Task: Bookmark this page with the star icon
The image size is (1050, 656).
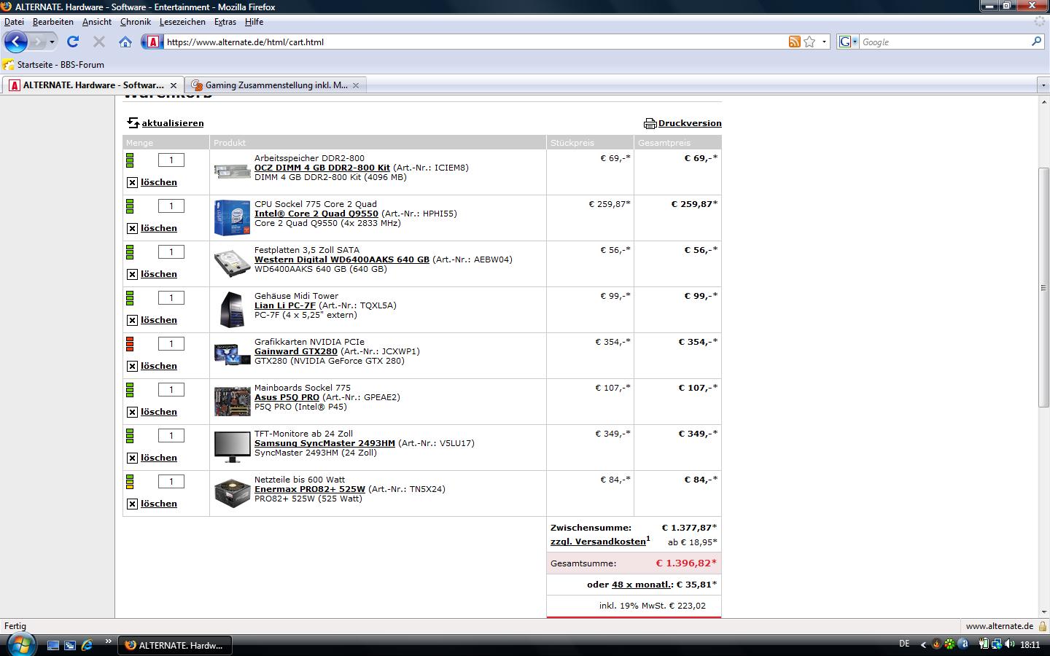Action: [x=809, y=42]
